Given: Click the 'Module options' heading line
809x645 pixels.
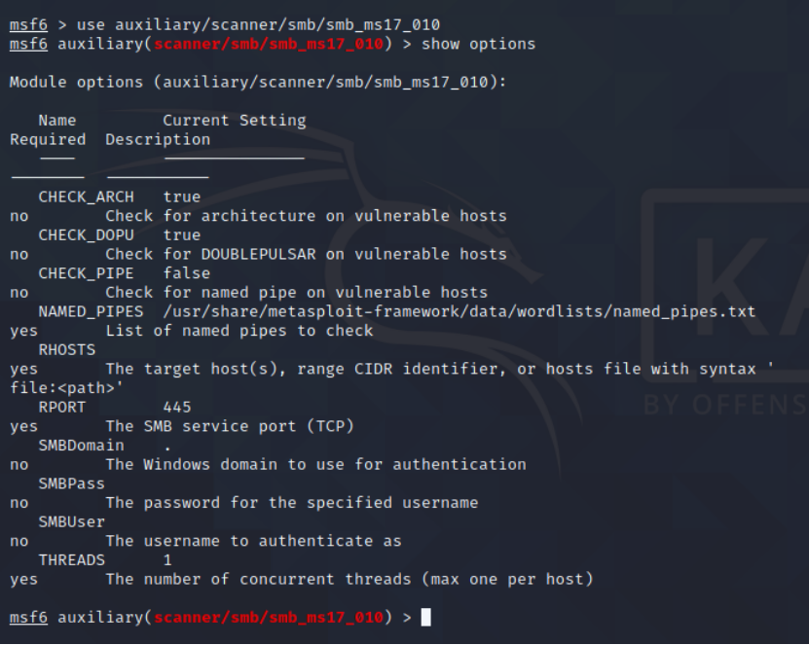Looking at the screenshot, I should coord(258,83).
